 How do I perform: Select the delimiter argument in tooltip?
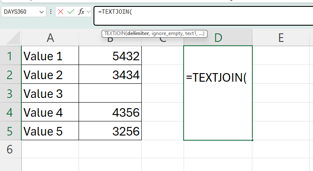pos(137,33)
